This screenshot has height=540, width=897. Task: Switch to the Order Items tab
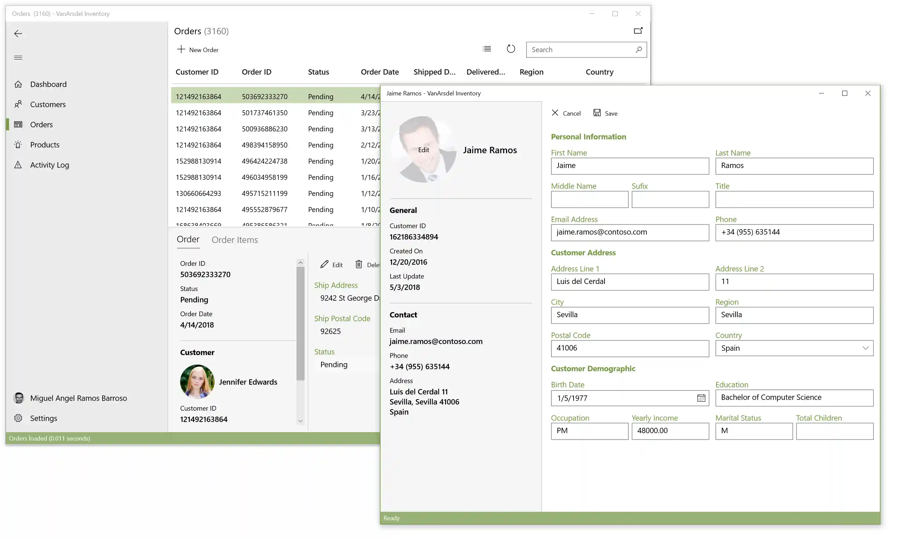click(x=234, y=240)
